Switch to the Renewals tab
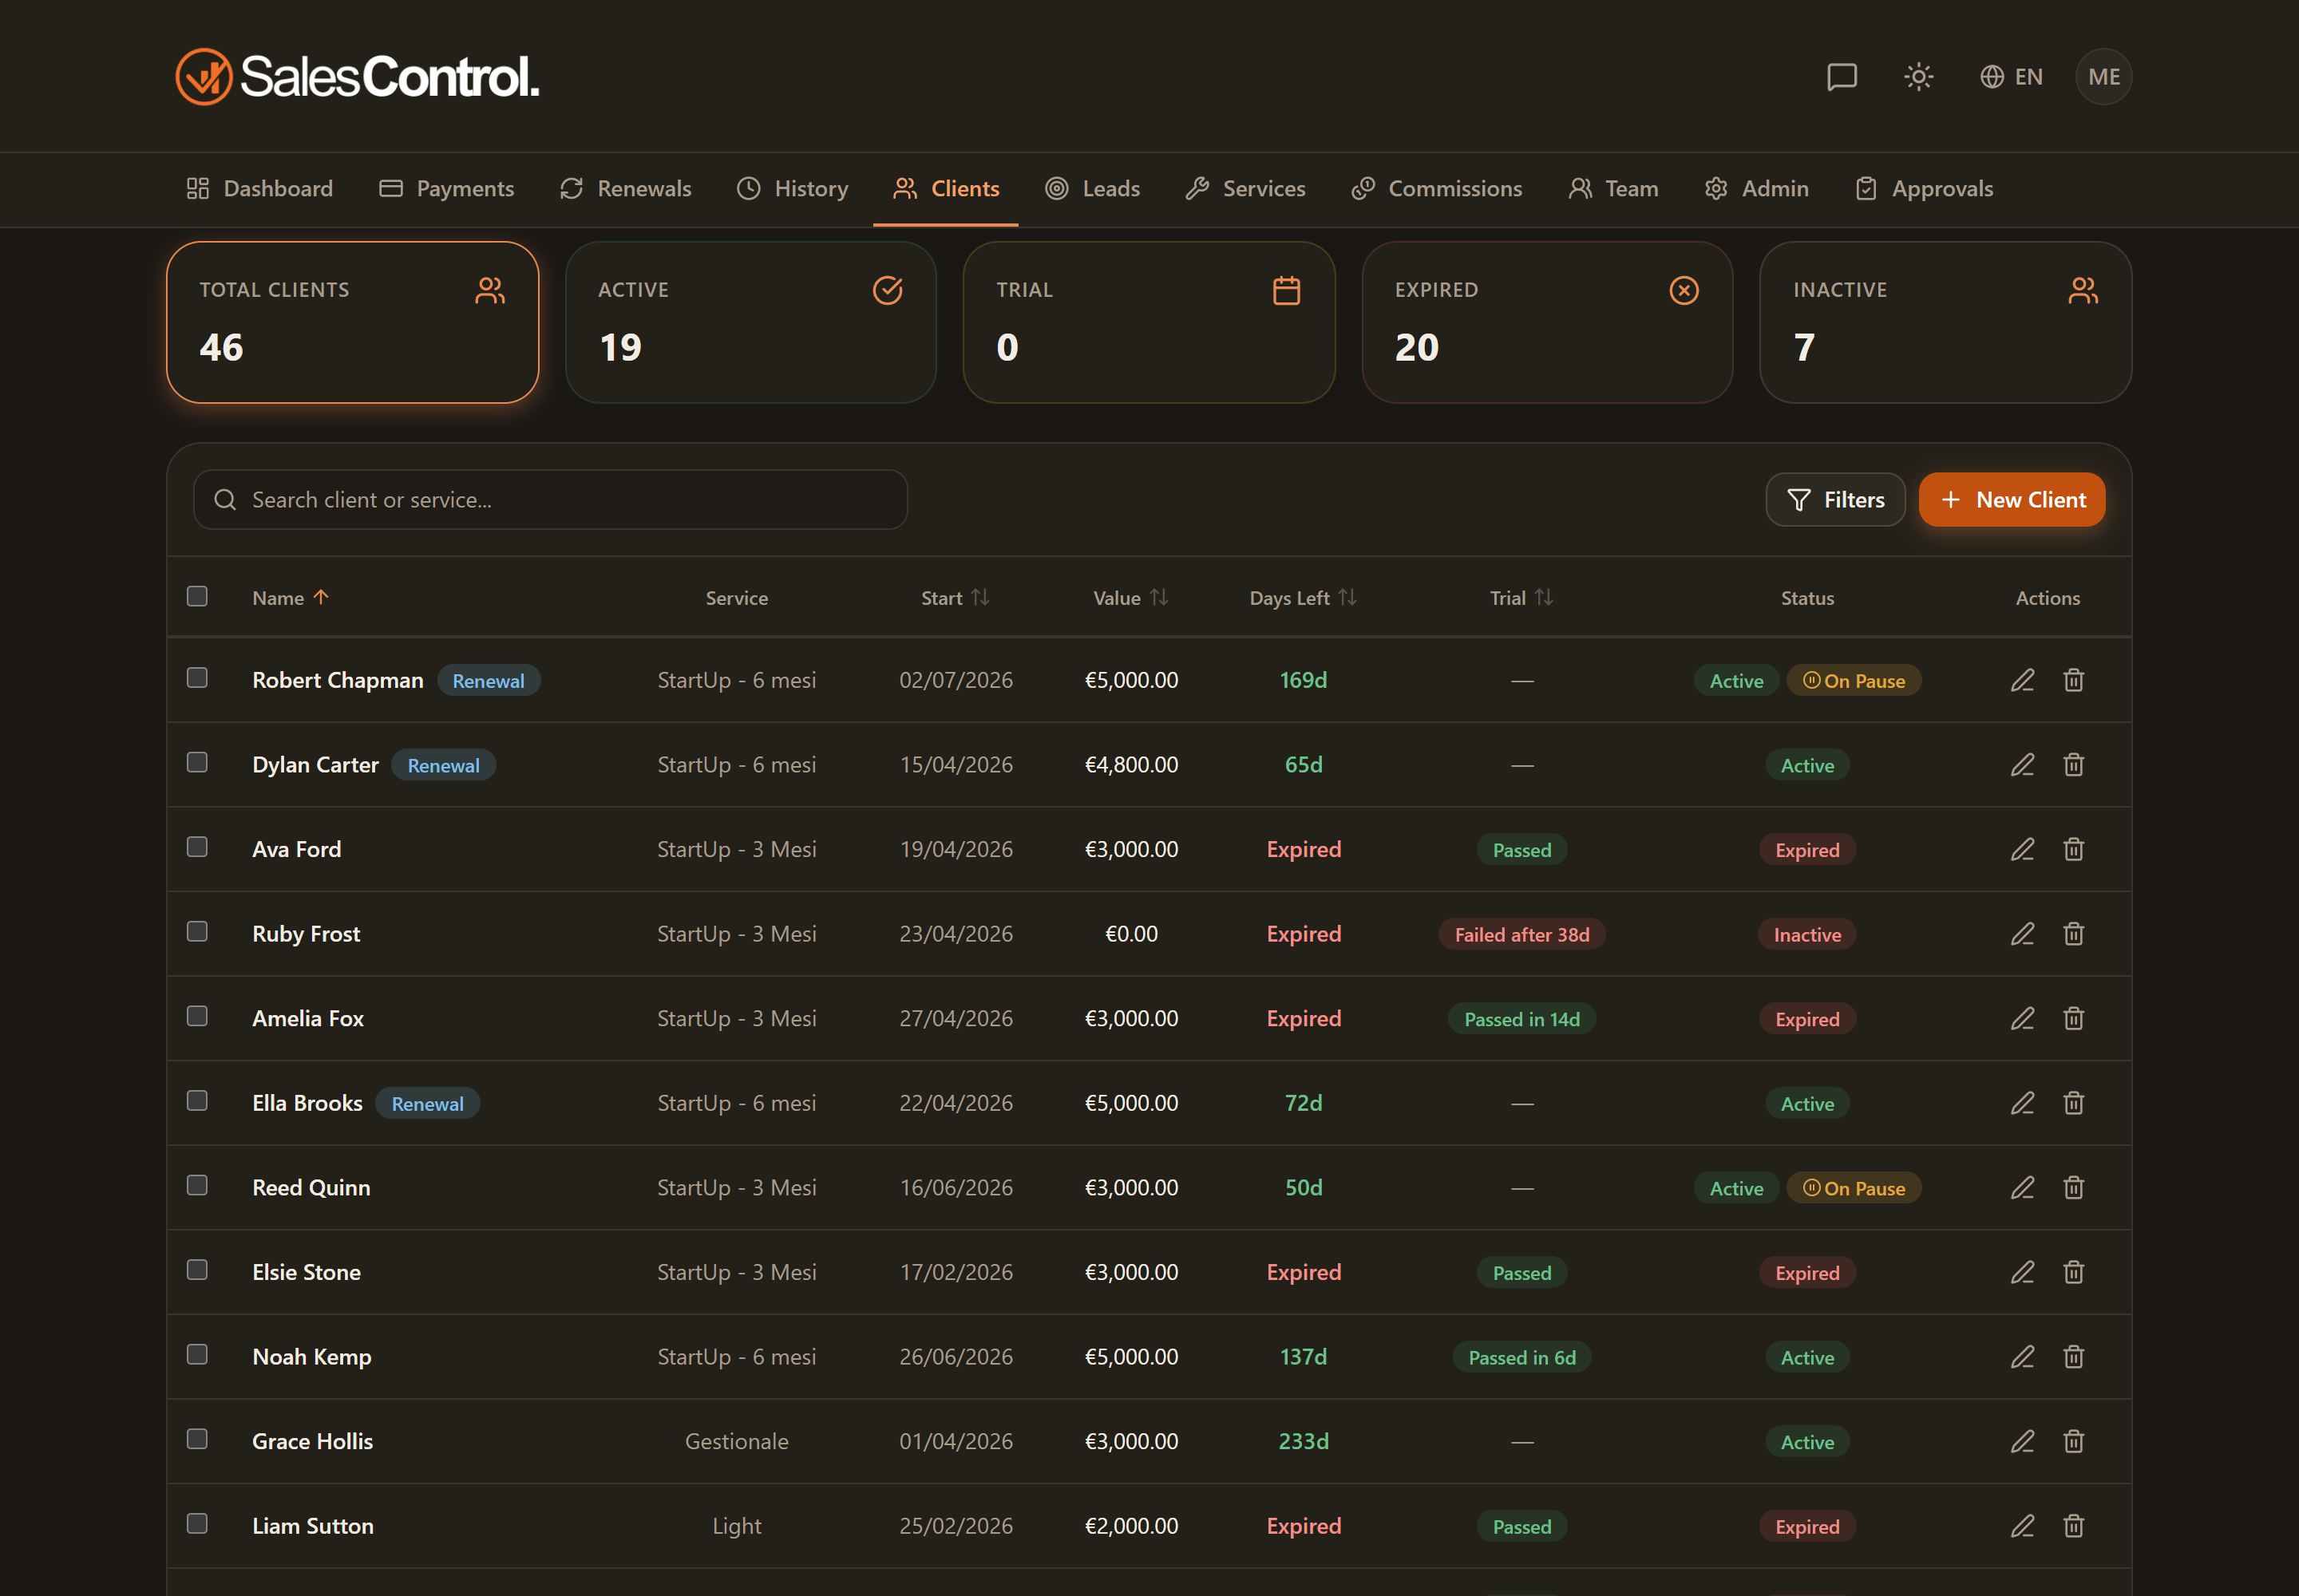 click(x=625, y=189)
